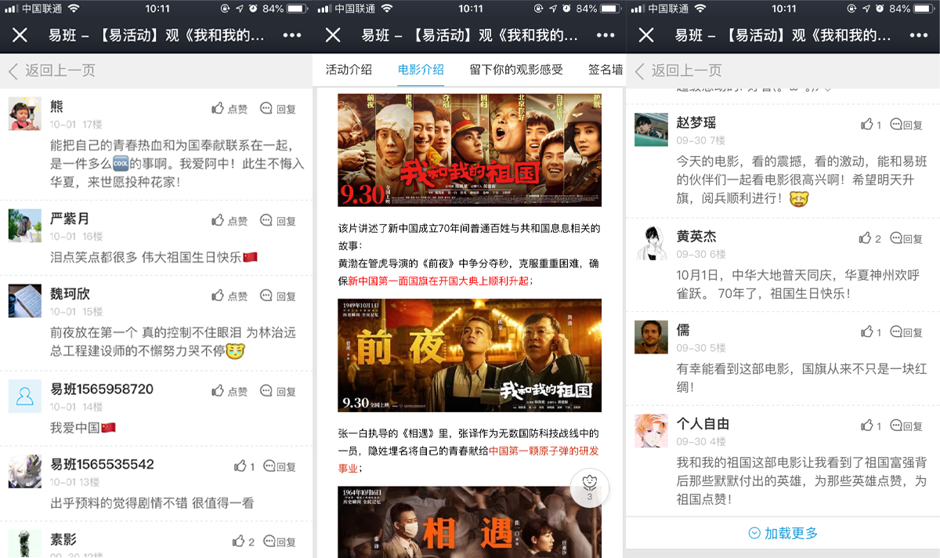This screenshot has width=940, height=558.
Task: Open the 前夜 movie poster image
Action: 469,355
